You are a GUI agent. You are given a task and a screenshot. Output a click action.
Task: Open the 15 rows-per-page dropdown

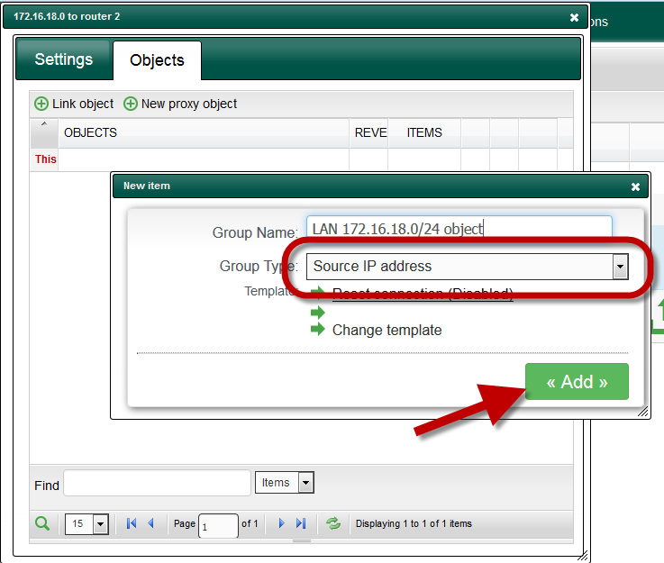86,524
